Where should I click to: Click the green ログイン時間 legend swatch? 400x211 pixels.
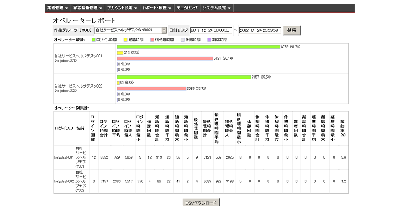pos(94,40)
